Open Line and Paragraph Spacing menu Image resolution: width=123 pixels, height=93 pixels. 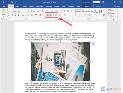[60, 15]
